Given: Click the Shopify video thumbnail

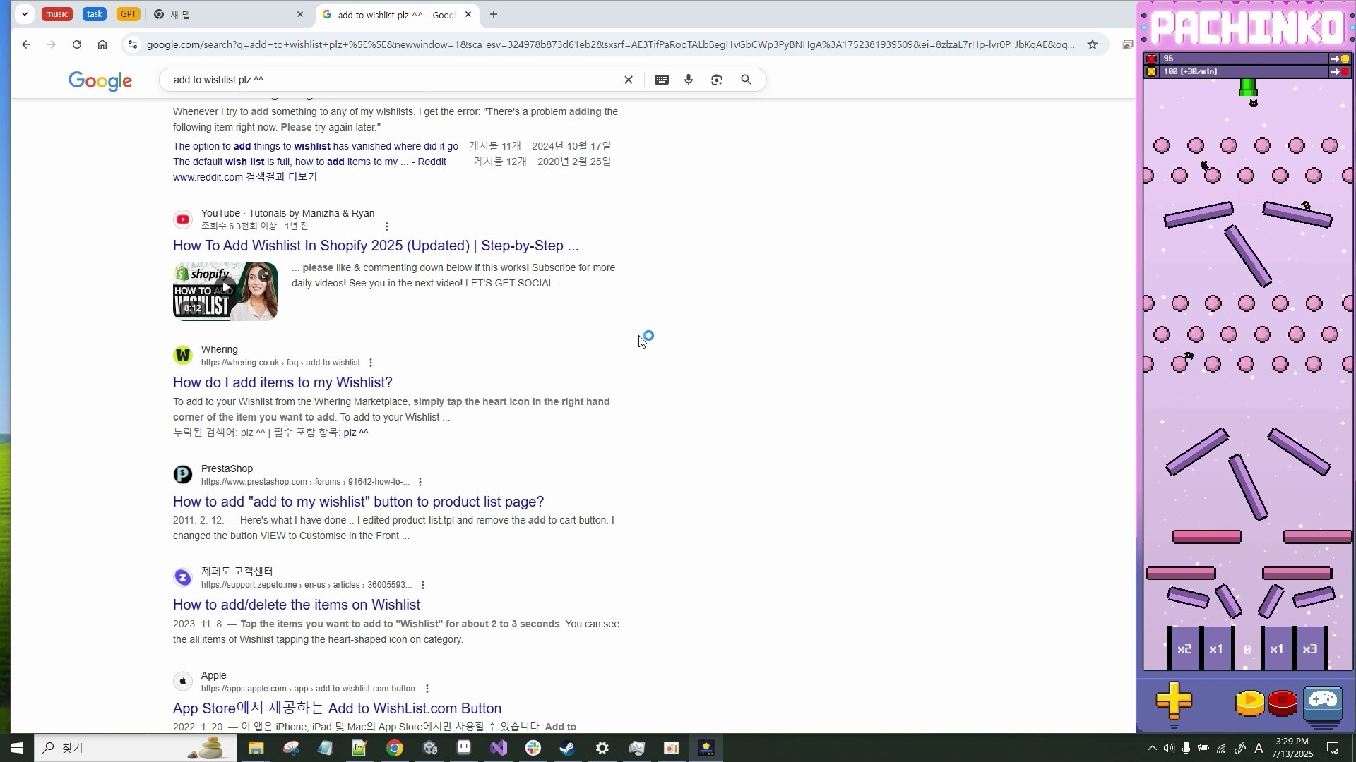Looking at the screenshot, I should (225, 291).
